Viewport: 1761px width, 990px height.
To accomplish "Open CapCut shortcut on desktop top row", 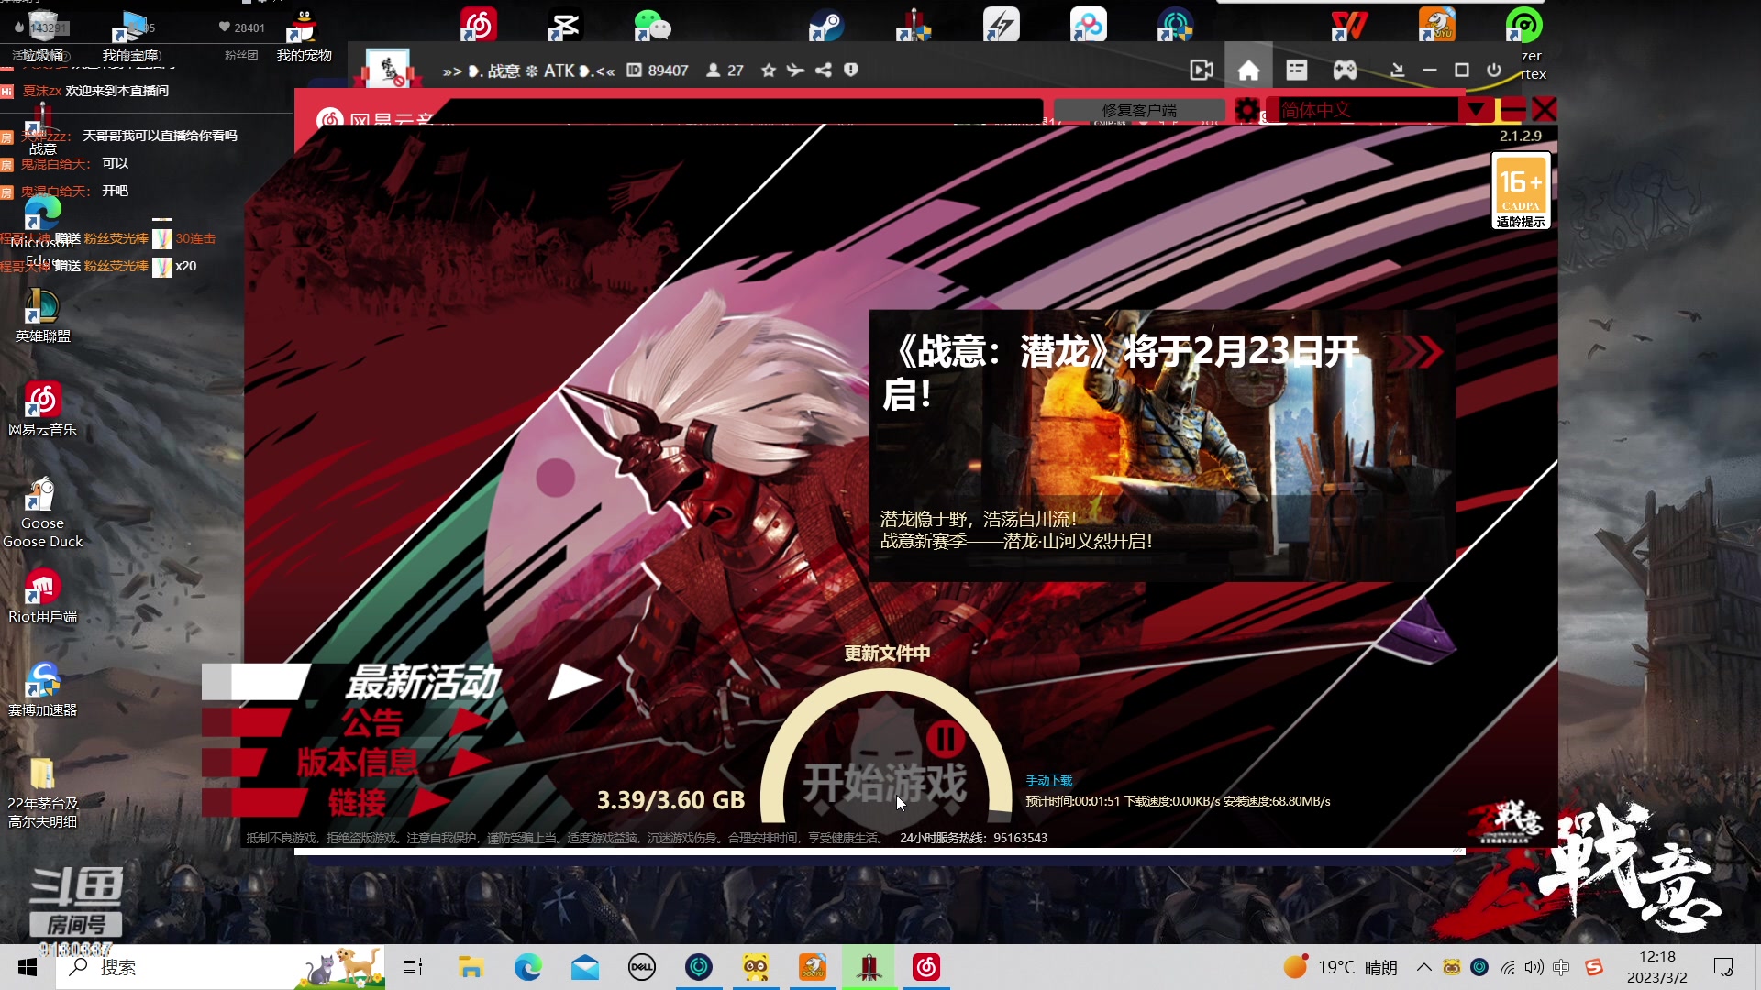I will pyautogui.click(x=564, y=25).
